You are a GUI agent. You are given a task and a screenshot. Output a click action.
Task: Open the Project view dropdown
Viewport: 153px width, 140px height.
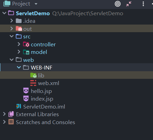(x=36, y=4)
